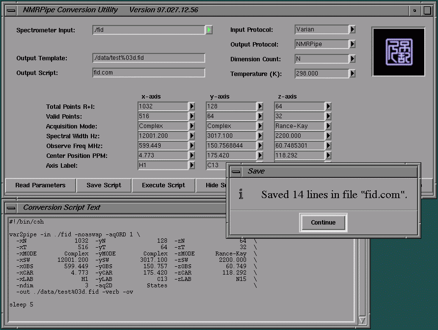Click z-axis Center Position field 118.292
The image size is (438, 330).
[300, 155]
